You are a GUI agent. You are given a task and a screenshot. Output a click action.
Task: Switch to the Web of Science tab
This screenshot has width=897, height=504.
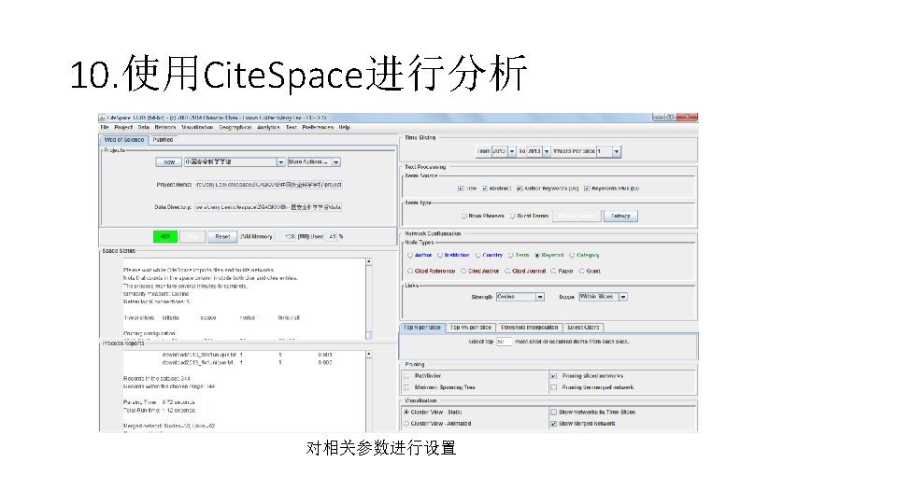pos(124,139)
